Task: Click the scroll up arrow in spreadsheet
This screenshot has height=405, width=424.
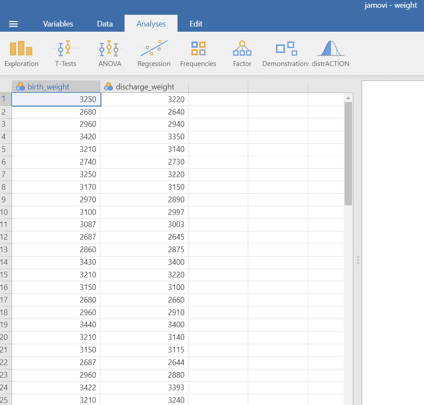Action: click(x=348, y=98)
